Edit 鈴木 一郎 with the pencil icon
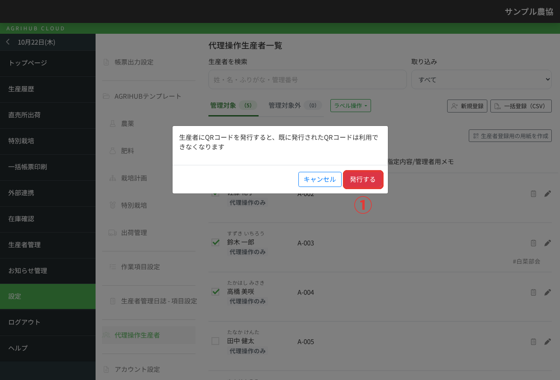The width and height of the screenshot is (560, 380). coord(547,243)
